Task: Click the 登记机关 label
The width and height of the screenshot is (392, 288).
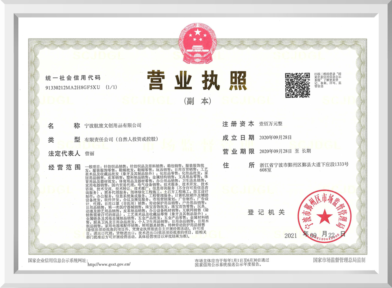Action: click(x=266, y=212)
